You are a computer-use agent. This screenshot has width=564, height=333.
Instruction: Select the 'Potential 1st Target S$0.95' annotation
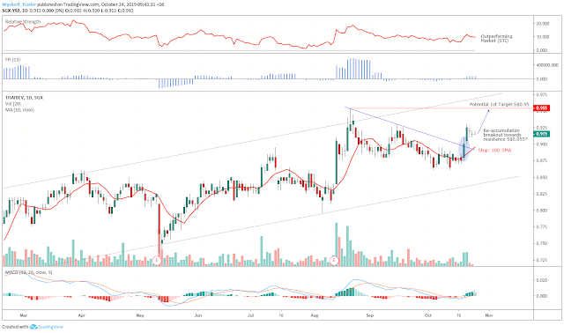pyautogui.click(x=500, y=104)
